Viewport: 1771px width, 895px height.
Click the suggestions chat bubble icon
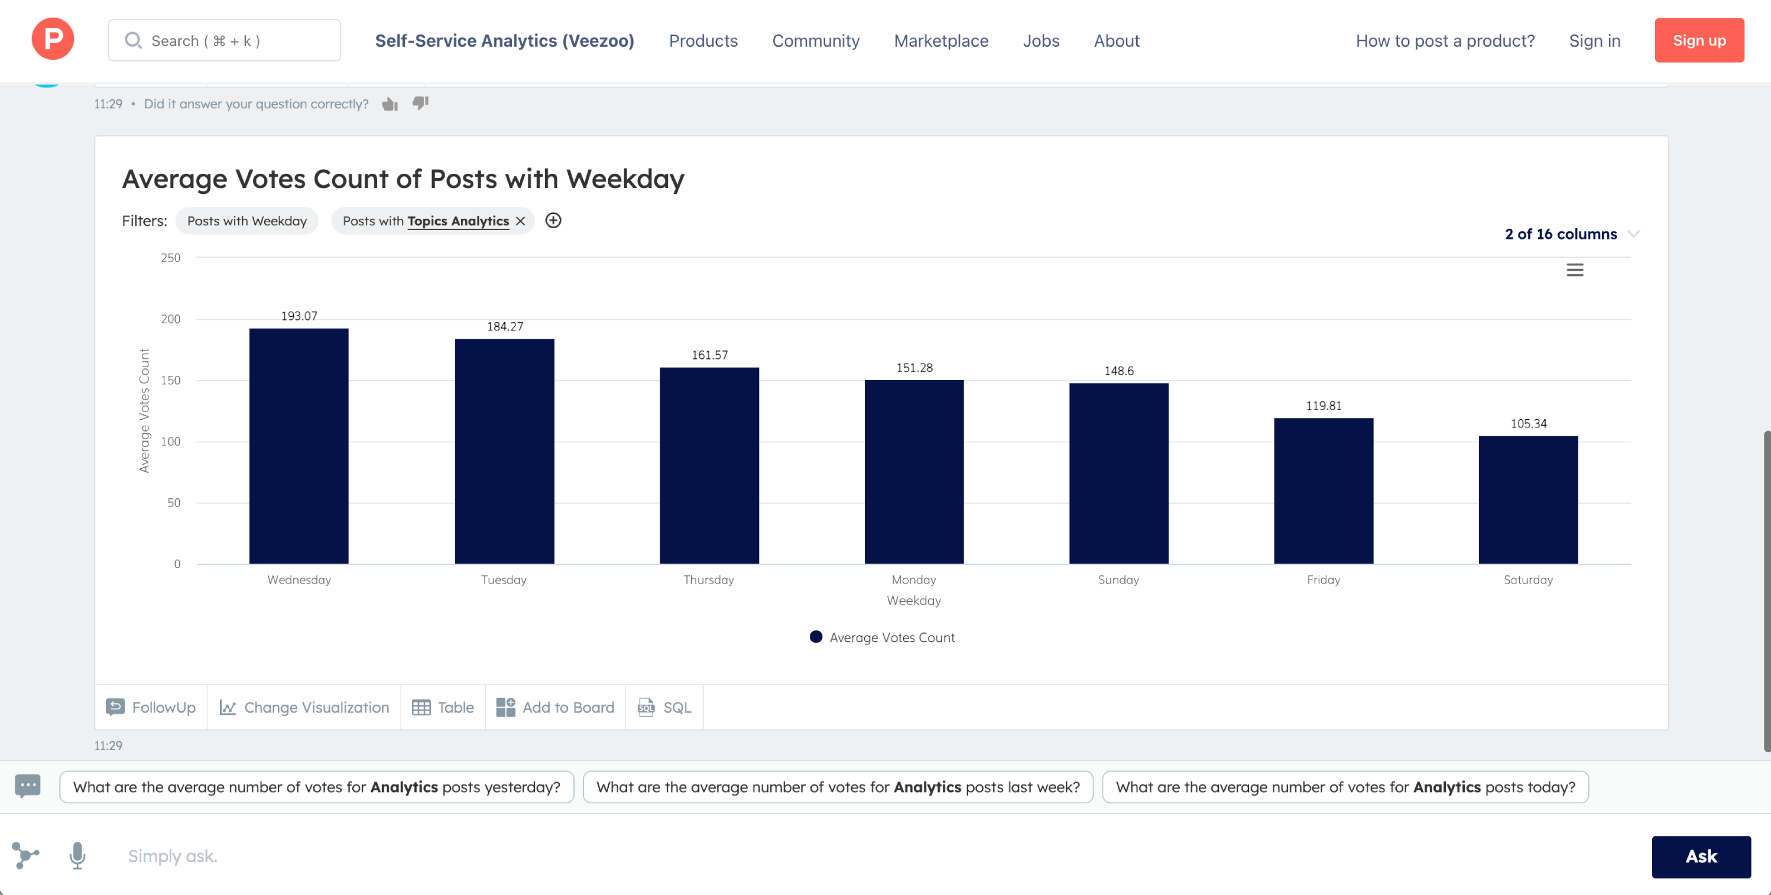coord(28,786)
